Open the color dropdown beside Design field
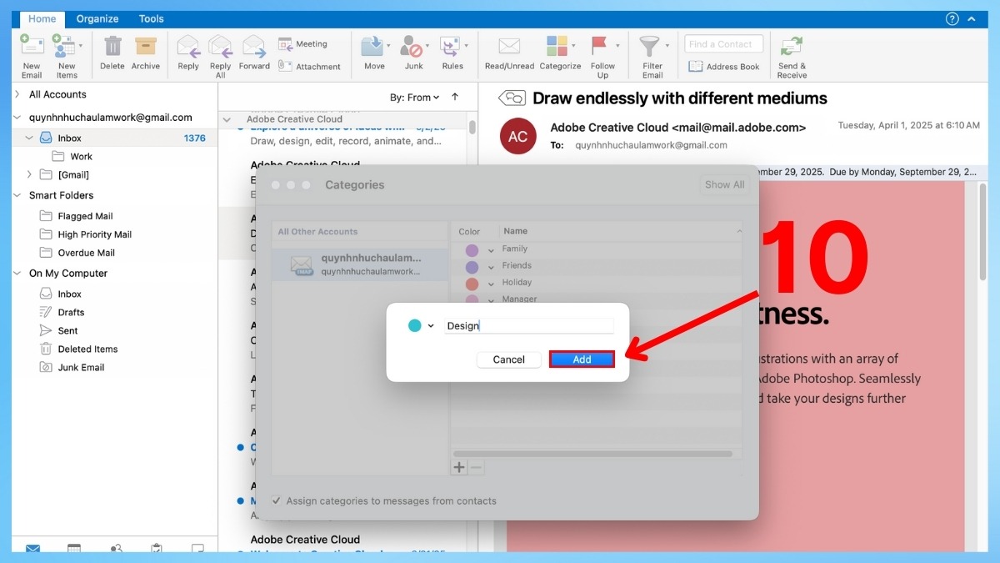Viewport: 1000px width, 563px height. click(431, 326)
